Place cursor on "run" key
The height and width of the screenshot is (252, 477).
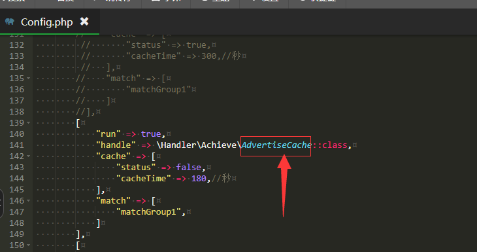108,134
